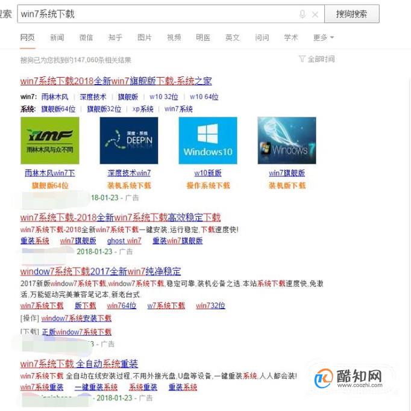Switch to the 视频 tab

(x=174, y=37)
